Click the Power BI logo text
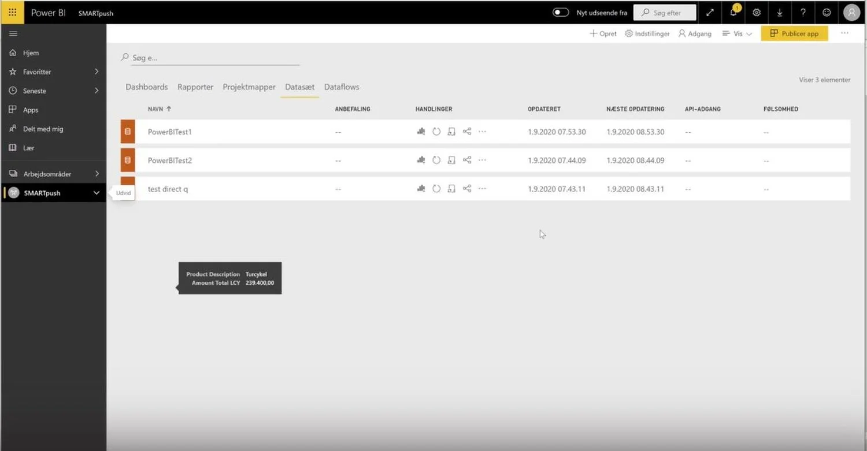Image resolution: width=867 pixels, height=451 pixels. 48,13
